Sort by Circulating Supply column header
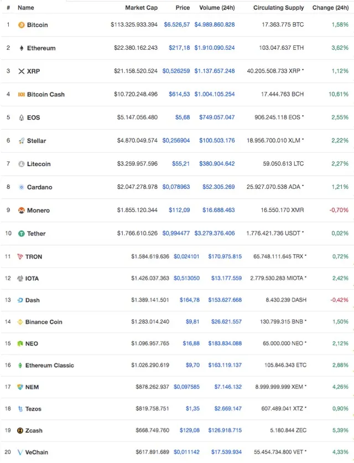354x463 pixels. pyautogui.click(x=278, y=8)
